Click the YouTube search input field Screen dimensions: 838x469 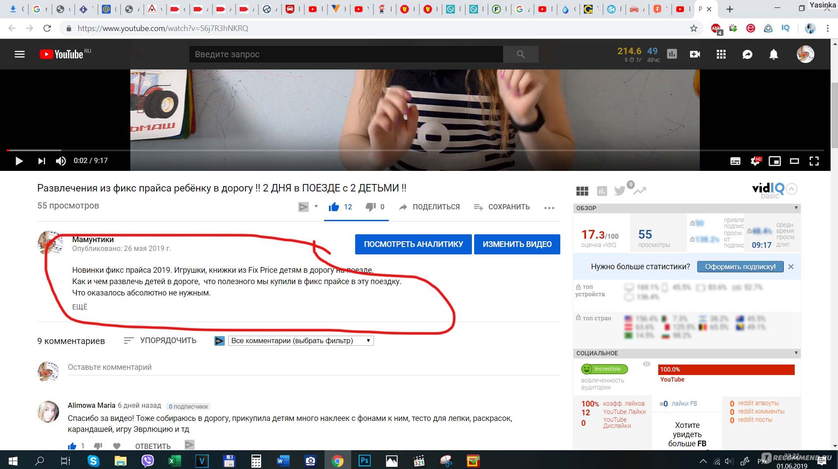coord(346,54)
